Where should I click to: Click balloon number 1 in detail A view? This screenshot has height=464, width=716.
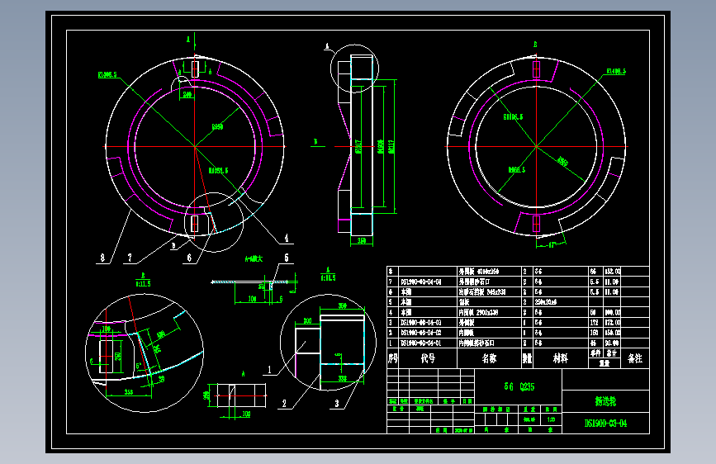(269, 370)
